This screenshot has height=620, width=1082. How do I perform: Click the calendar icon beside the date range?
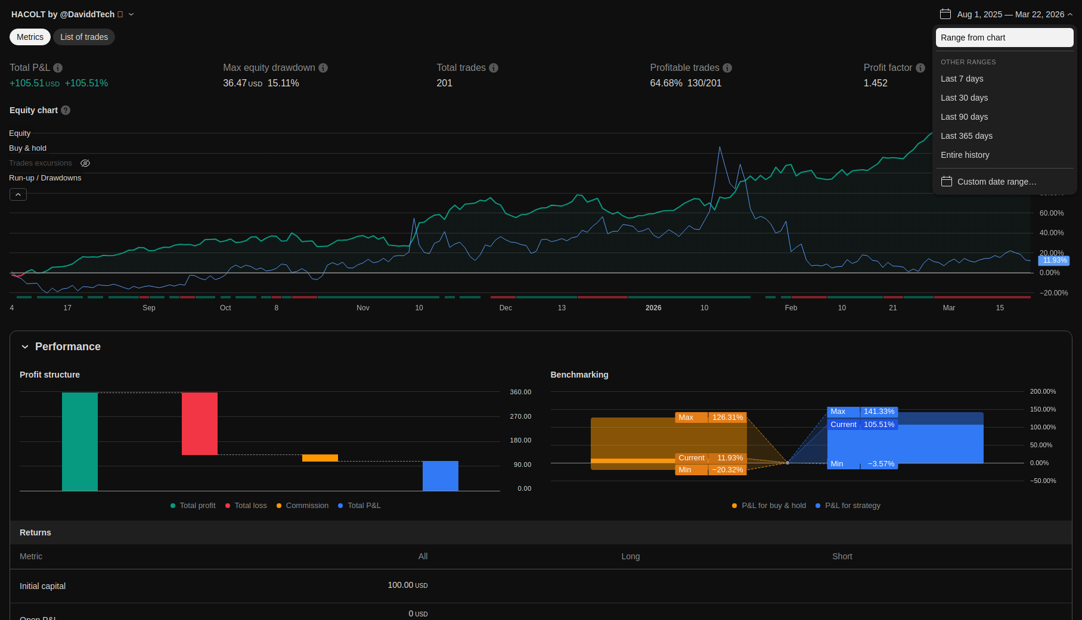945,14
